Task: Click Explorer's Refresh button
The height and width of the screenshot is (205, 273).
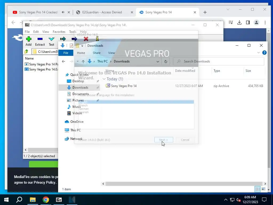Action: point(166,61)
